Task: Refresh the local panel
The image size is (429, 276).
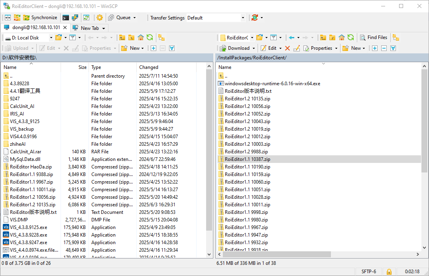Action: click(150, 37)
